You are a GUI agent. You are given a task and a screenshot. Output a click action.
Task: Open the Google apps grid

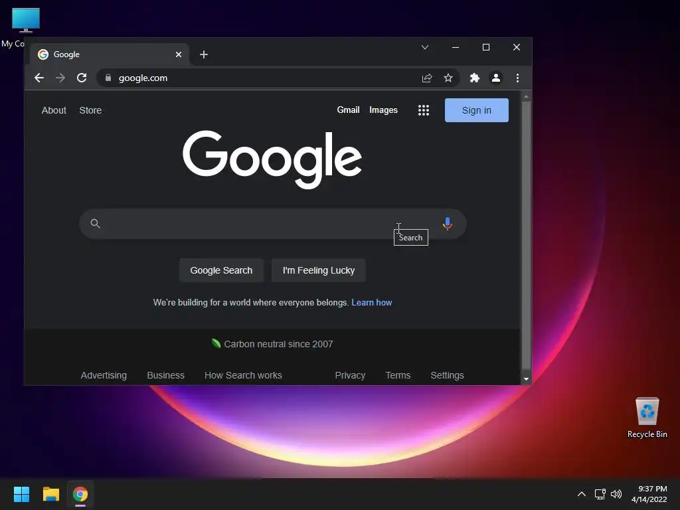[x=424, y=110]
